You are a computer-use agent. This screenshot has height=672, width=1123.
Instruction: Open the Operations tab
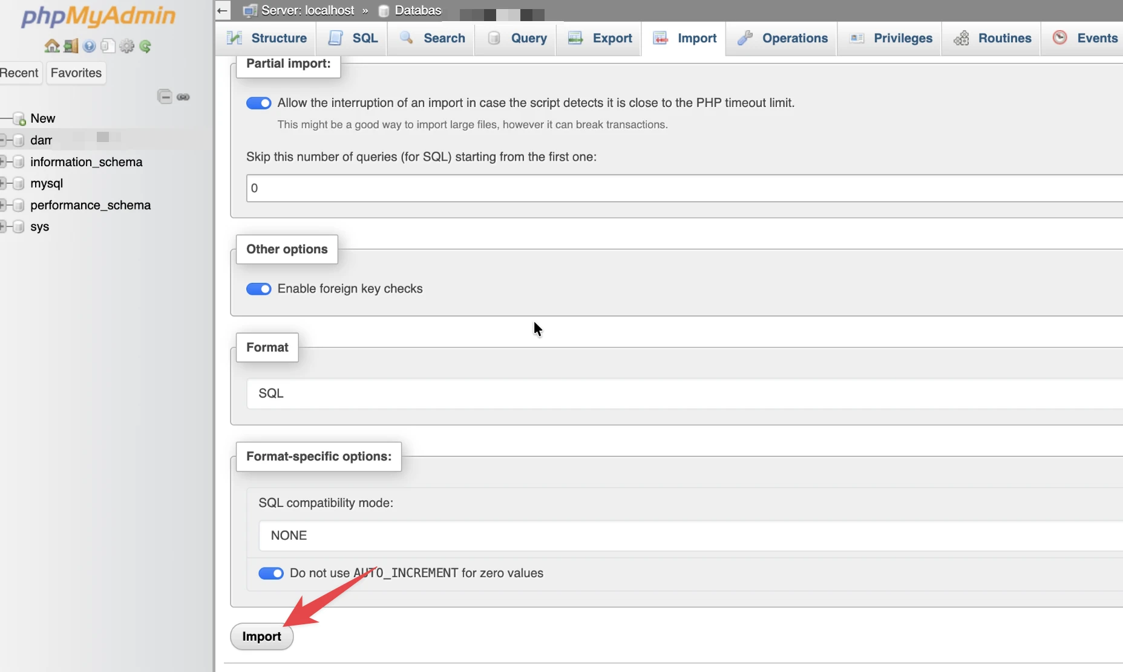point(782,38)
